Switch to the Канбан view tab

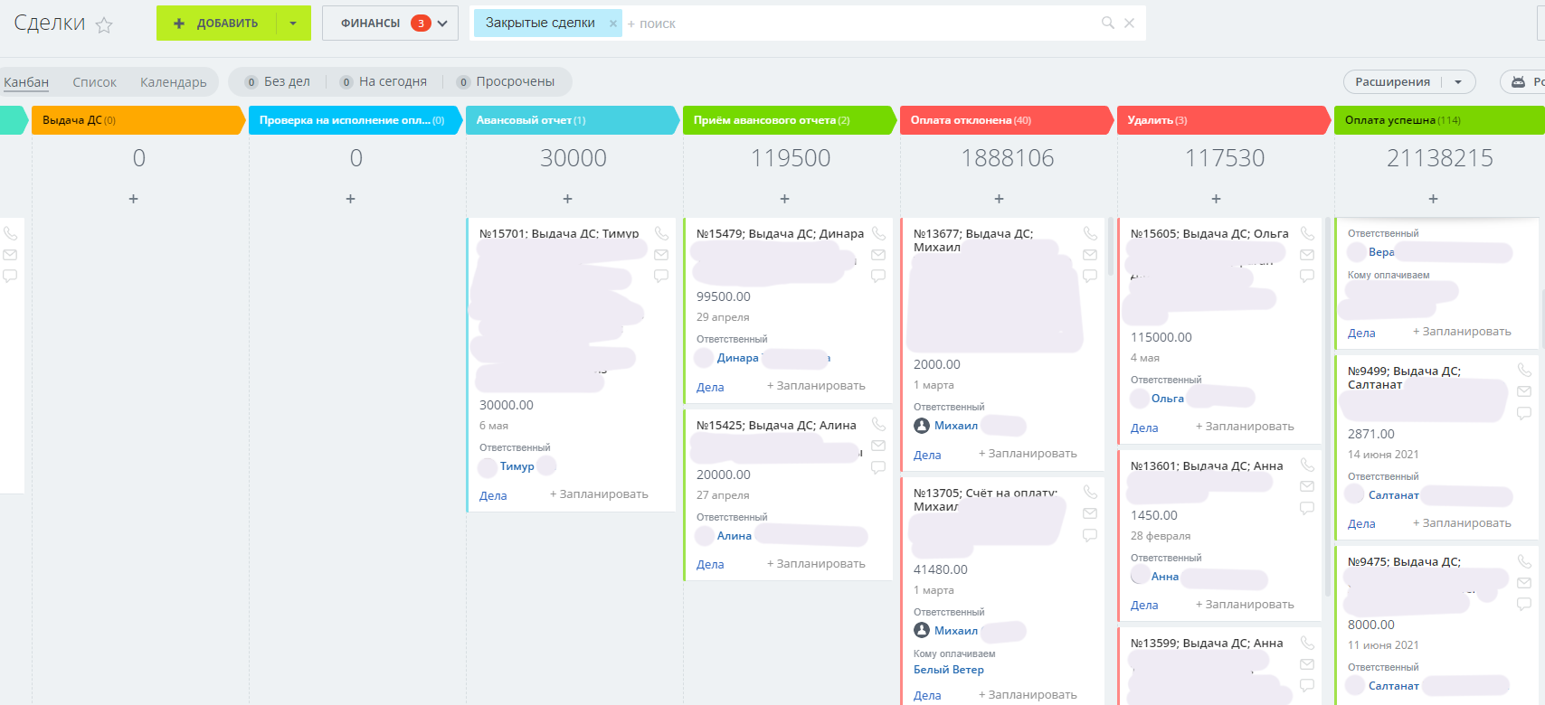[26, 82]
